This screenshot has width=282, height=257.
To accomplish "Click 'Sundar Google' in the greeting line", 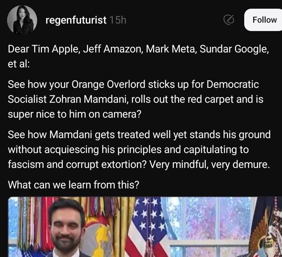I will [234, 49].
